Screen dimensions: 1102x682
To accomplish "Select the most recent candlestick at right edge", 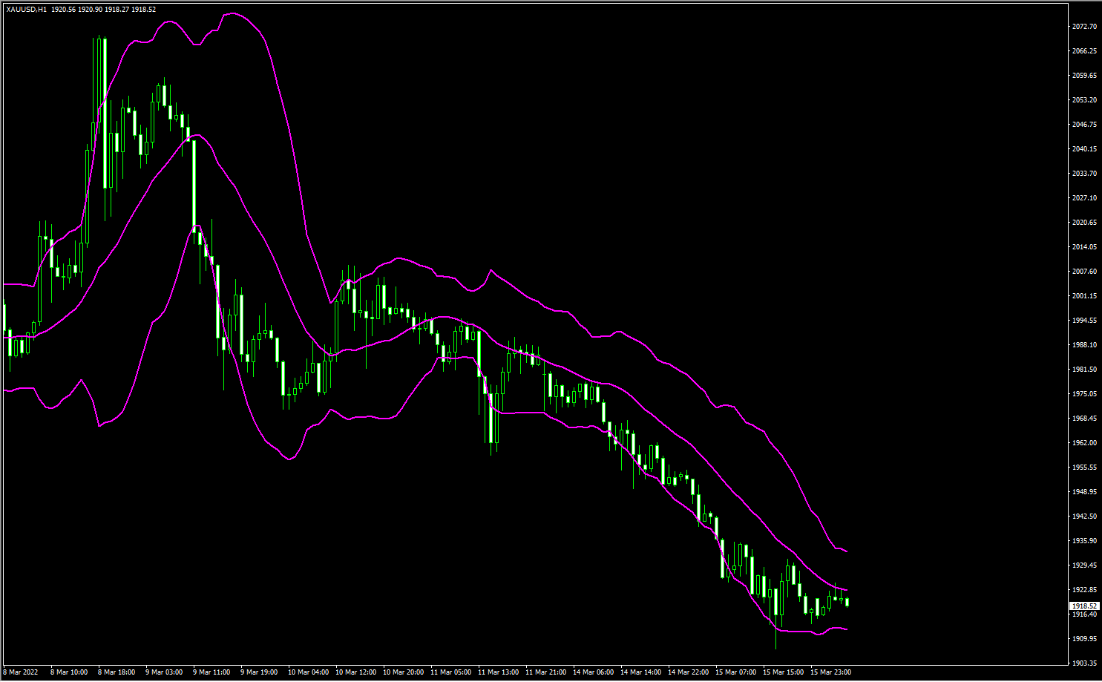I will coord(847,602).
